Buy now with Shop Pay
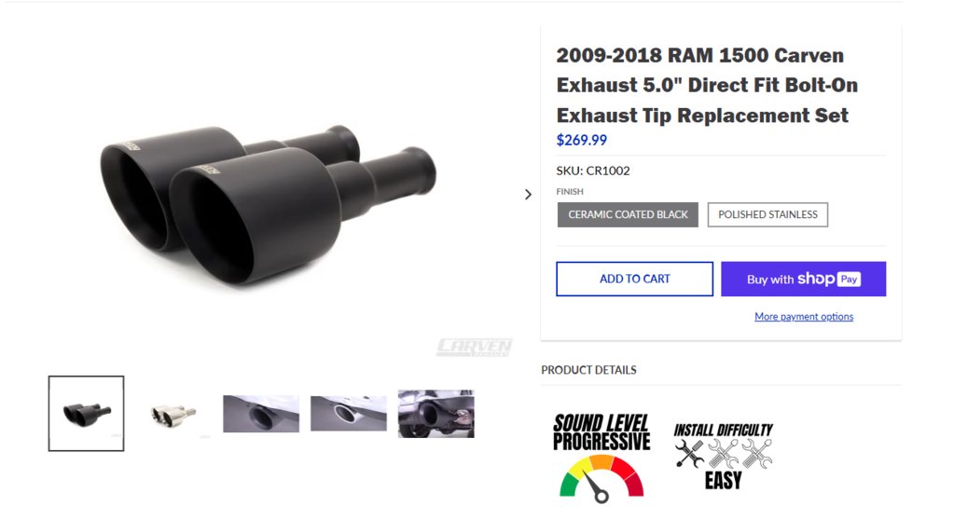The image size is (954, 520). click(x=803, y=280)
